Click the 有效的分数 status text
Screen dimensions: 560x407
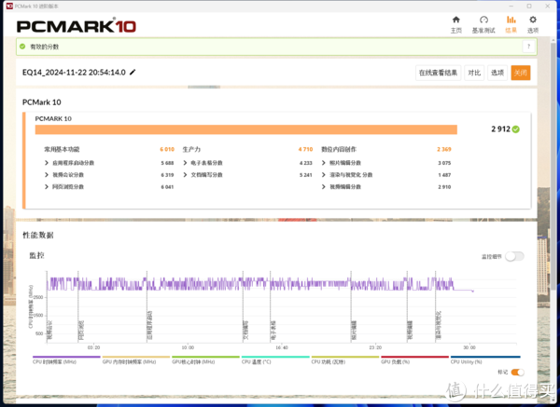[x=44, y=47]
